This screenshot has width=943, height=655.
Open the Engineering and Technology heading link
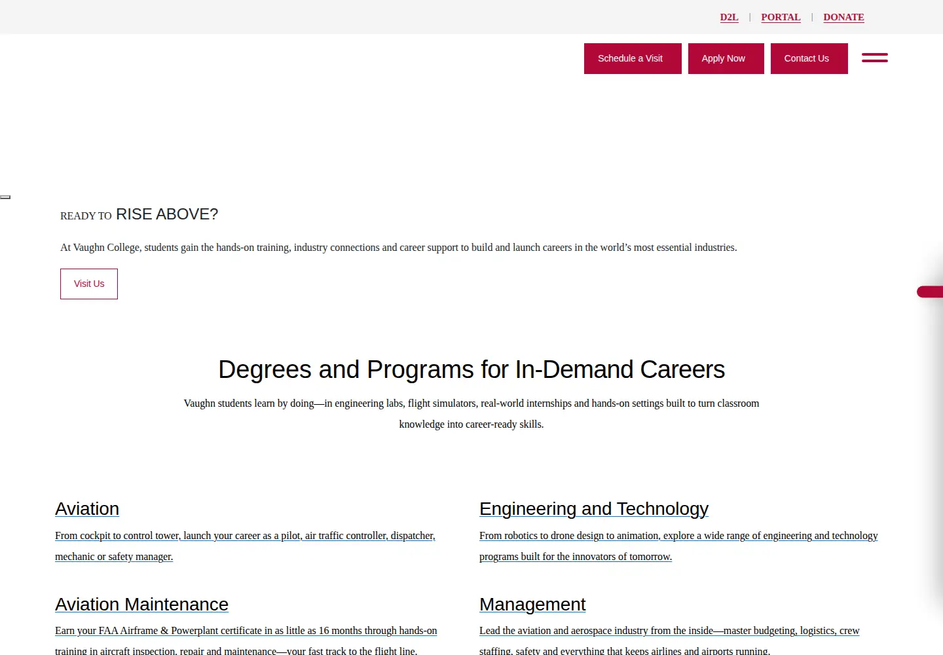click(594, 509)
